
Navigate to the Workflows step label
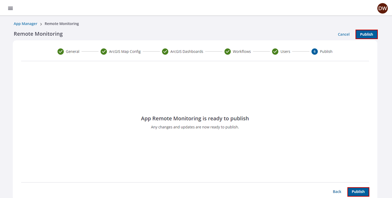point(242,52)
